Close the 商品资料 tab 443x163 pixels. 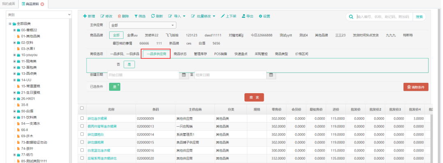(x=42, y=4)
